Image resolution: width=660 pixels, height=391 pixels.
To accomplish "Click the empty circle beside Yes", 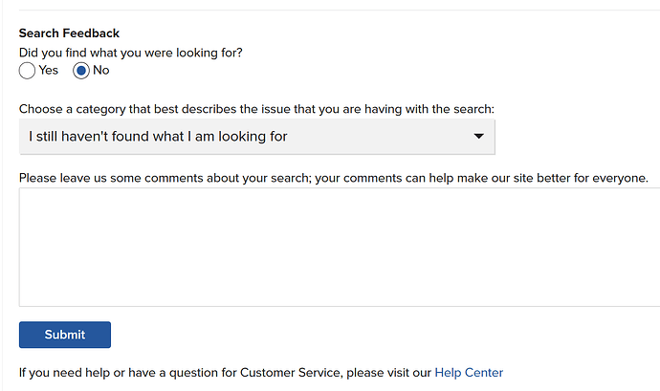I will (27, 71).
